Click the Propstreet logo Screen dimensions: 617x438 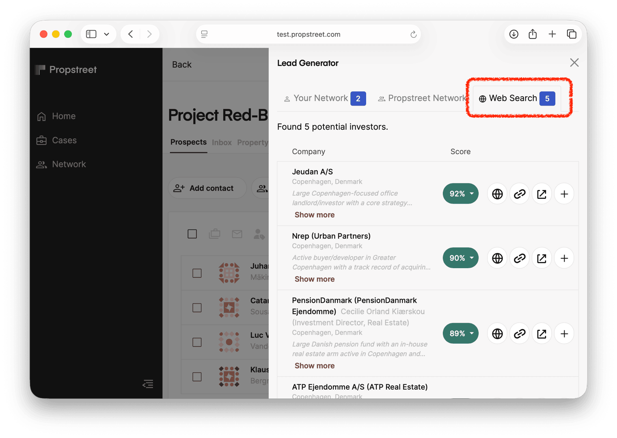pos(66,69)
